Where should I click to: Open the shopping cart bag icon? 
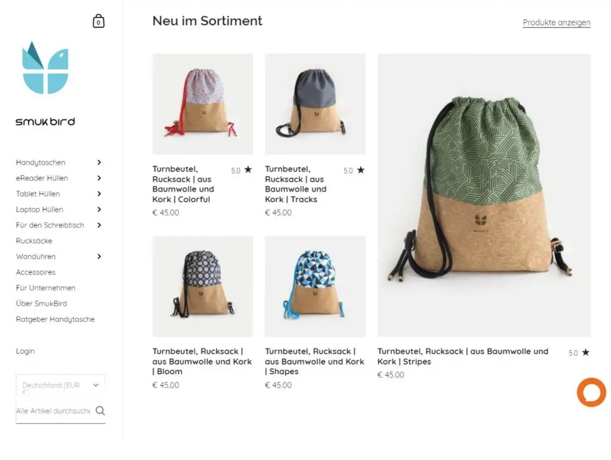pyautogui.click(x=98, y=22)
